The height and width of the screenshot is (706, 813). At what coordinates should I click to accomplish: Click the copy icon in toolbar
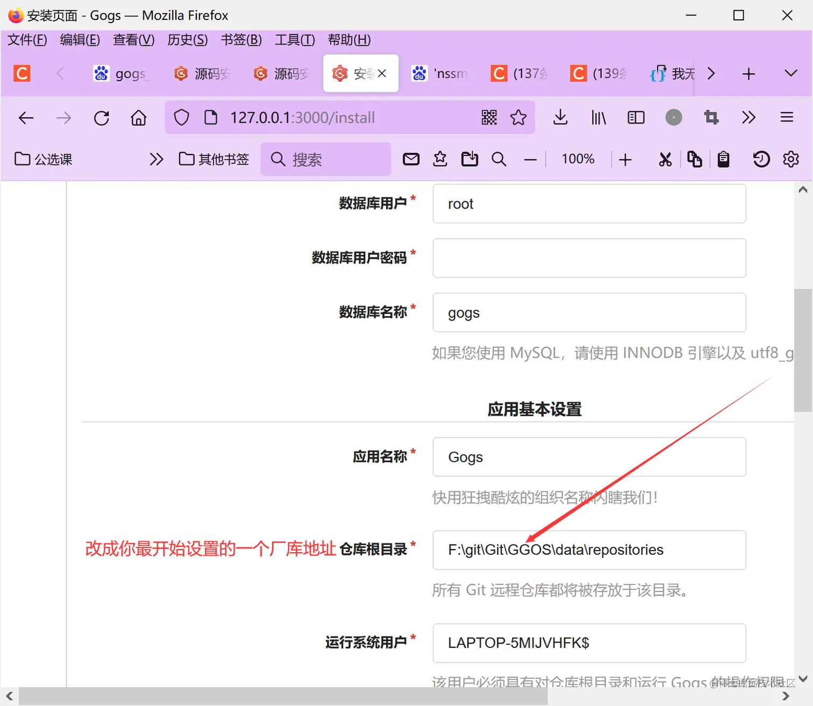tap(694, 159)
